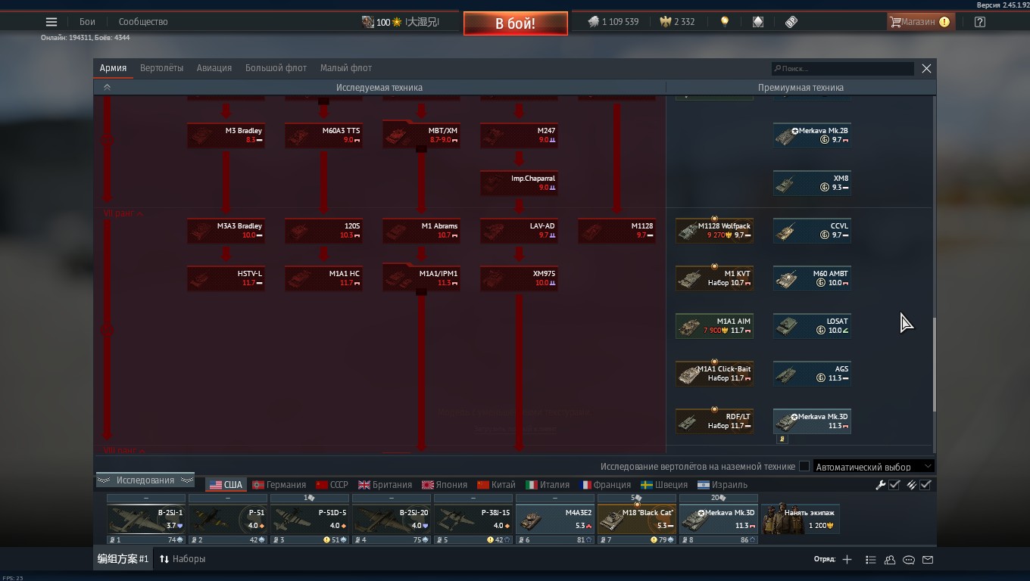Open the main hamburger menu

click(x=51, y=22)
